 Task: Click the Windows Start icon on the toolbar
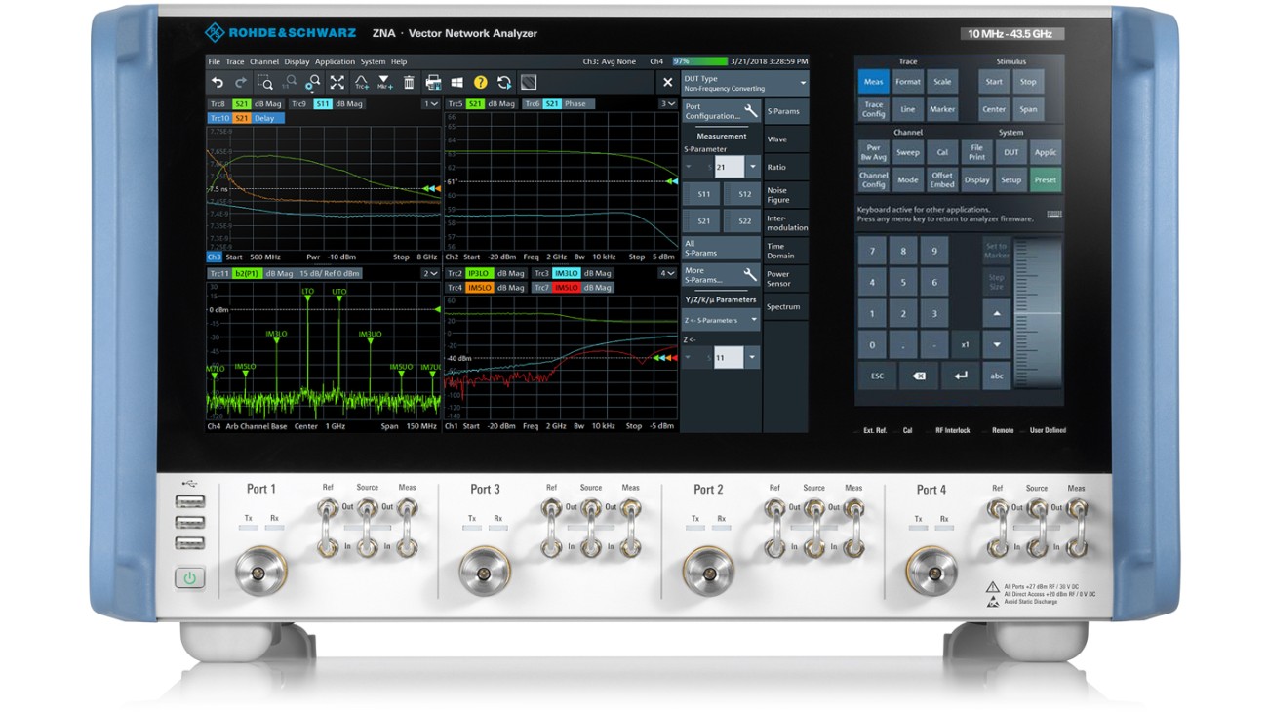tap(456, 82)
